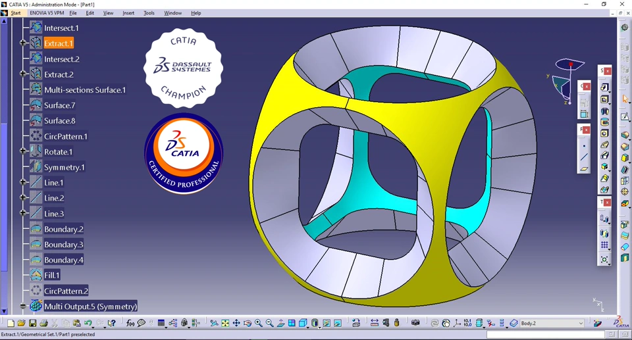Select the Pan view tool
Image resolution: width=632 pixels, height=340 pixels.
[236, 323]
